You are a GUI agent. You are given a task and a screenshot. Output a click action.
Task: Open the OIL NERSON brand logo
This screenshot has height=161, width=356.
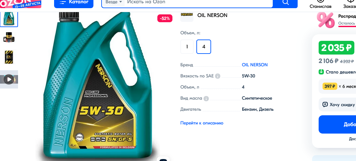(187, 15)
